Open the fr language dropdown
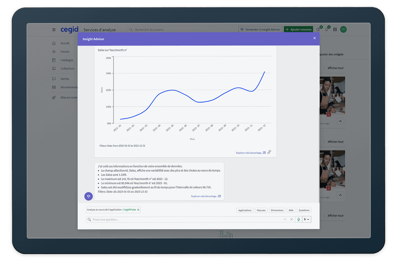 click(x=307, y=220)
